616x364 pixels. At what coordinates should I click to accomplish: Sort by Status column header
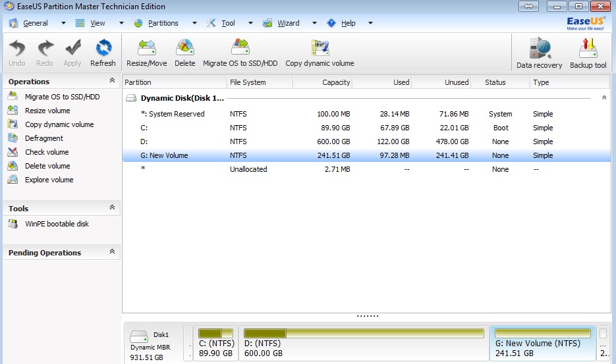click(x=501, y=82)
